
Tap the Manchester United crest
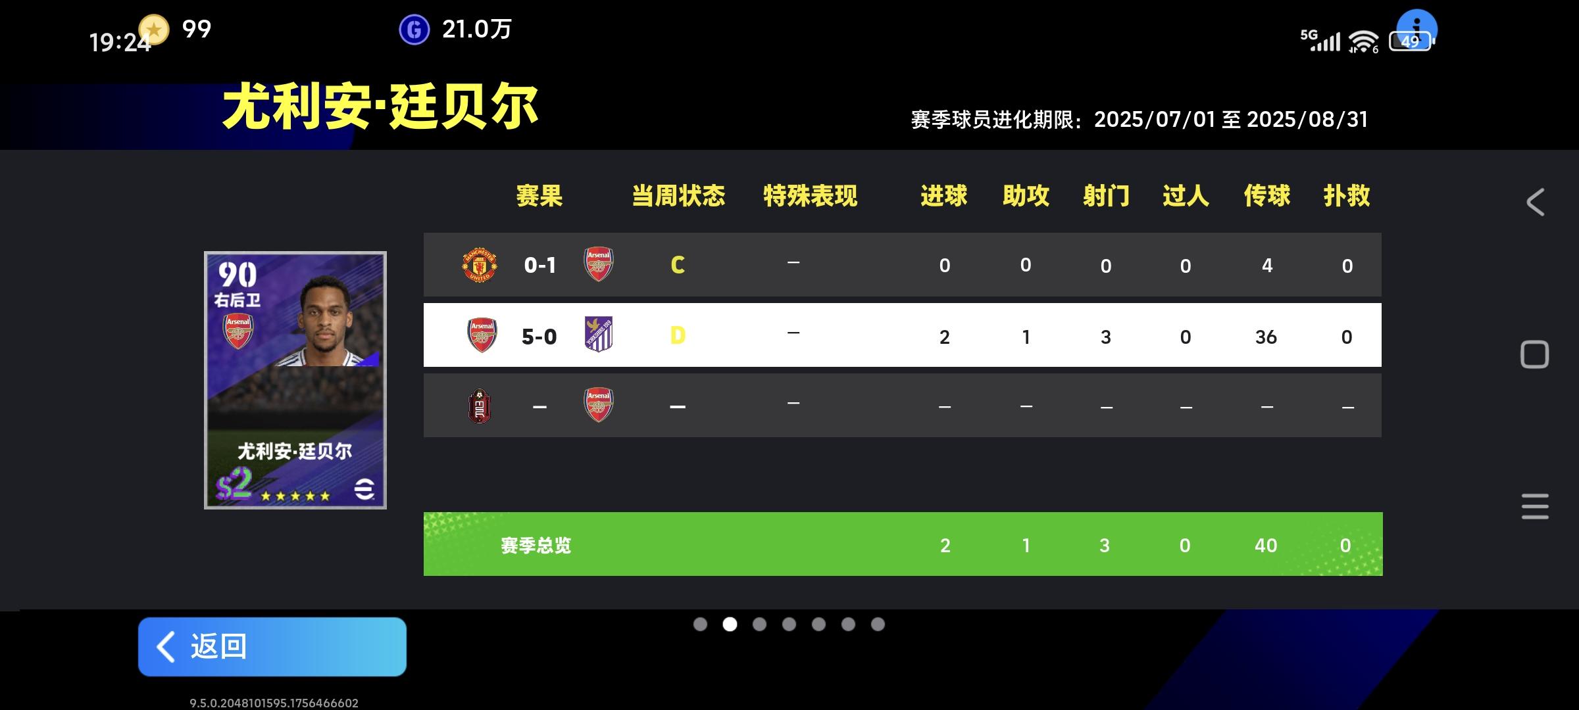pyautogui.click(x=480, y=265)
